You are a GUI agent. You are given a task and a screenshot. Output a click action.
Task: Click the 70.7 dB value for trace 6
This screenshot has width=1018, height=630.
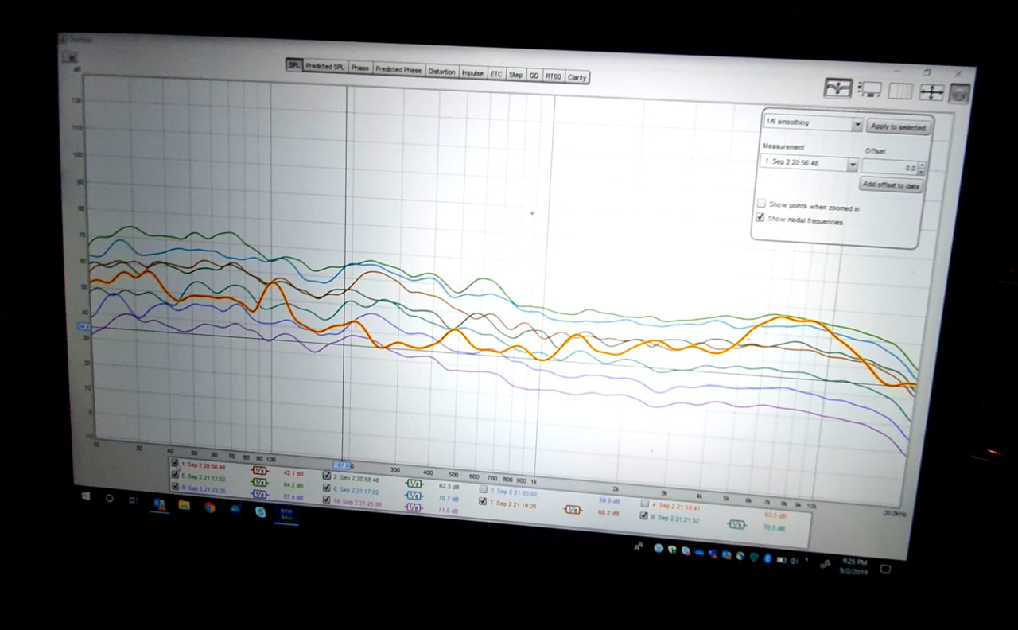pos(449,499)
